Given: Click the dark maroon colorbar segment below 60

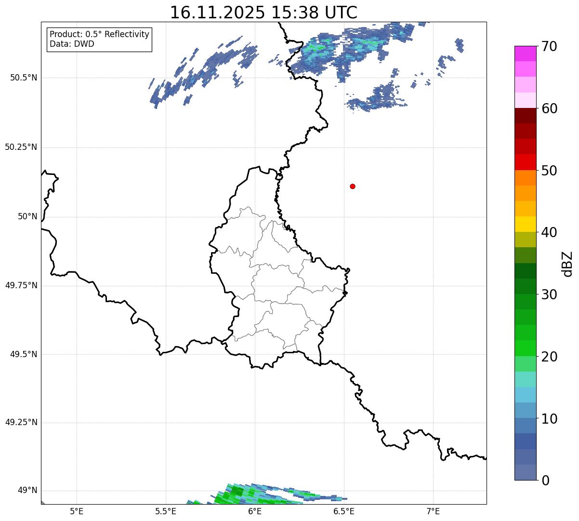Looking at the screenshot, I should pyautogui.click(x=525, y=116).
